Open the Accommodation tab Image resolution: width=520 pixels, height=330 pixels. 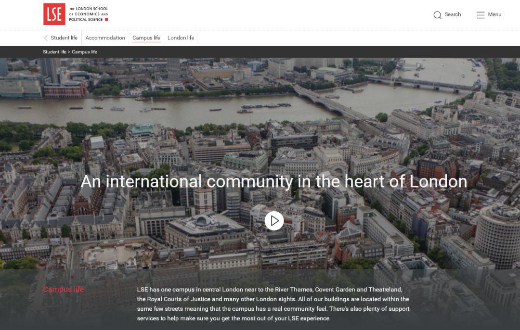coord(105,38)
